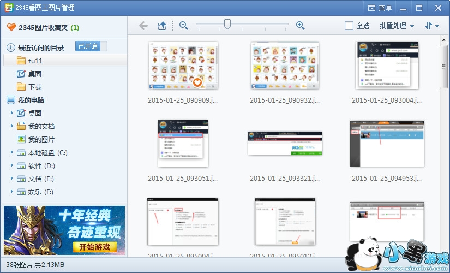Click the scrollbar up arrow

click(443, 40)
